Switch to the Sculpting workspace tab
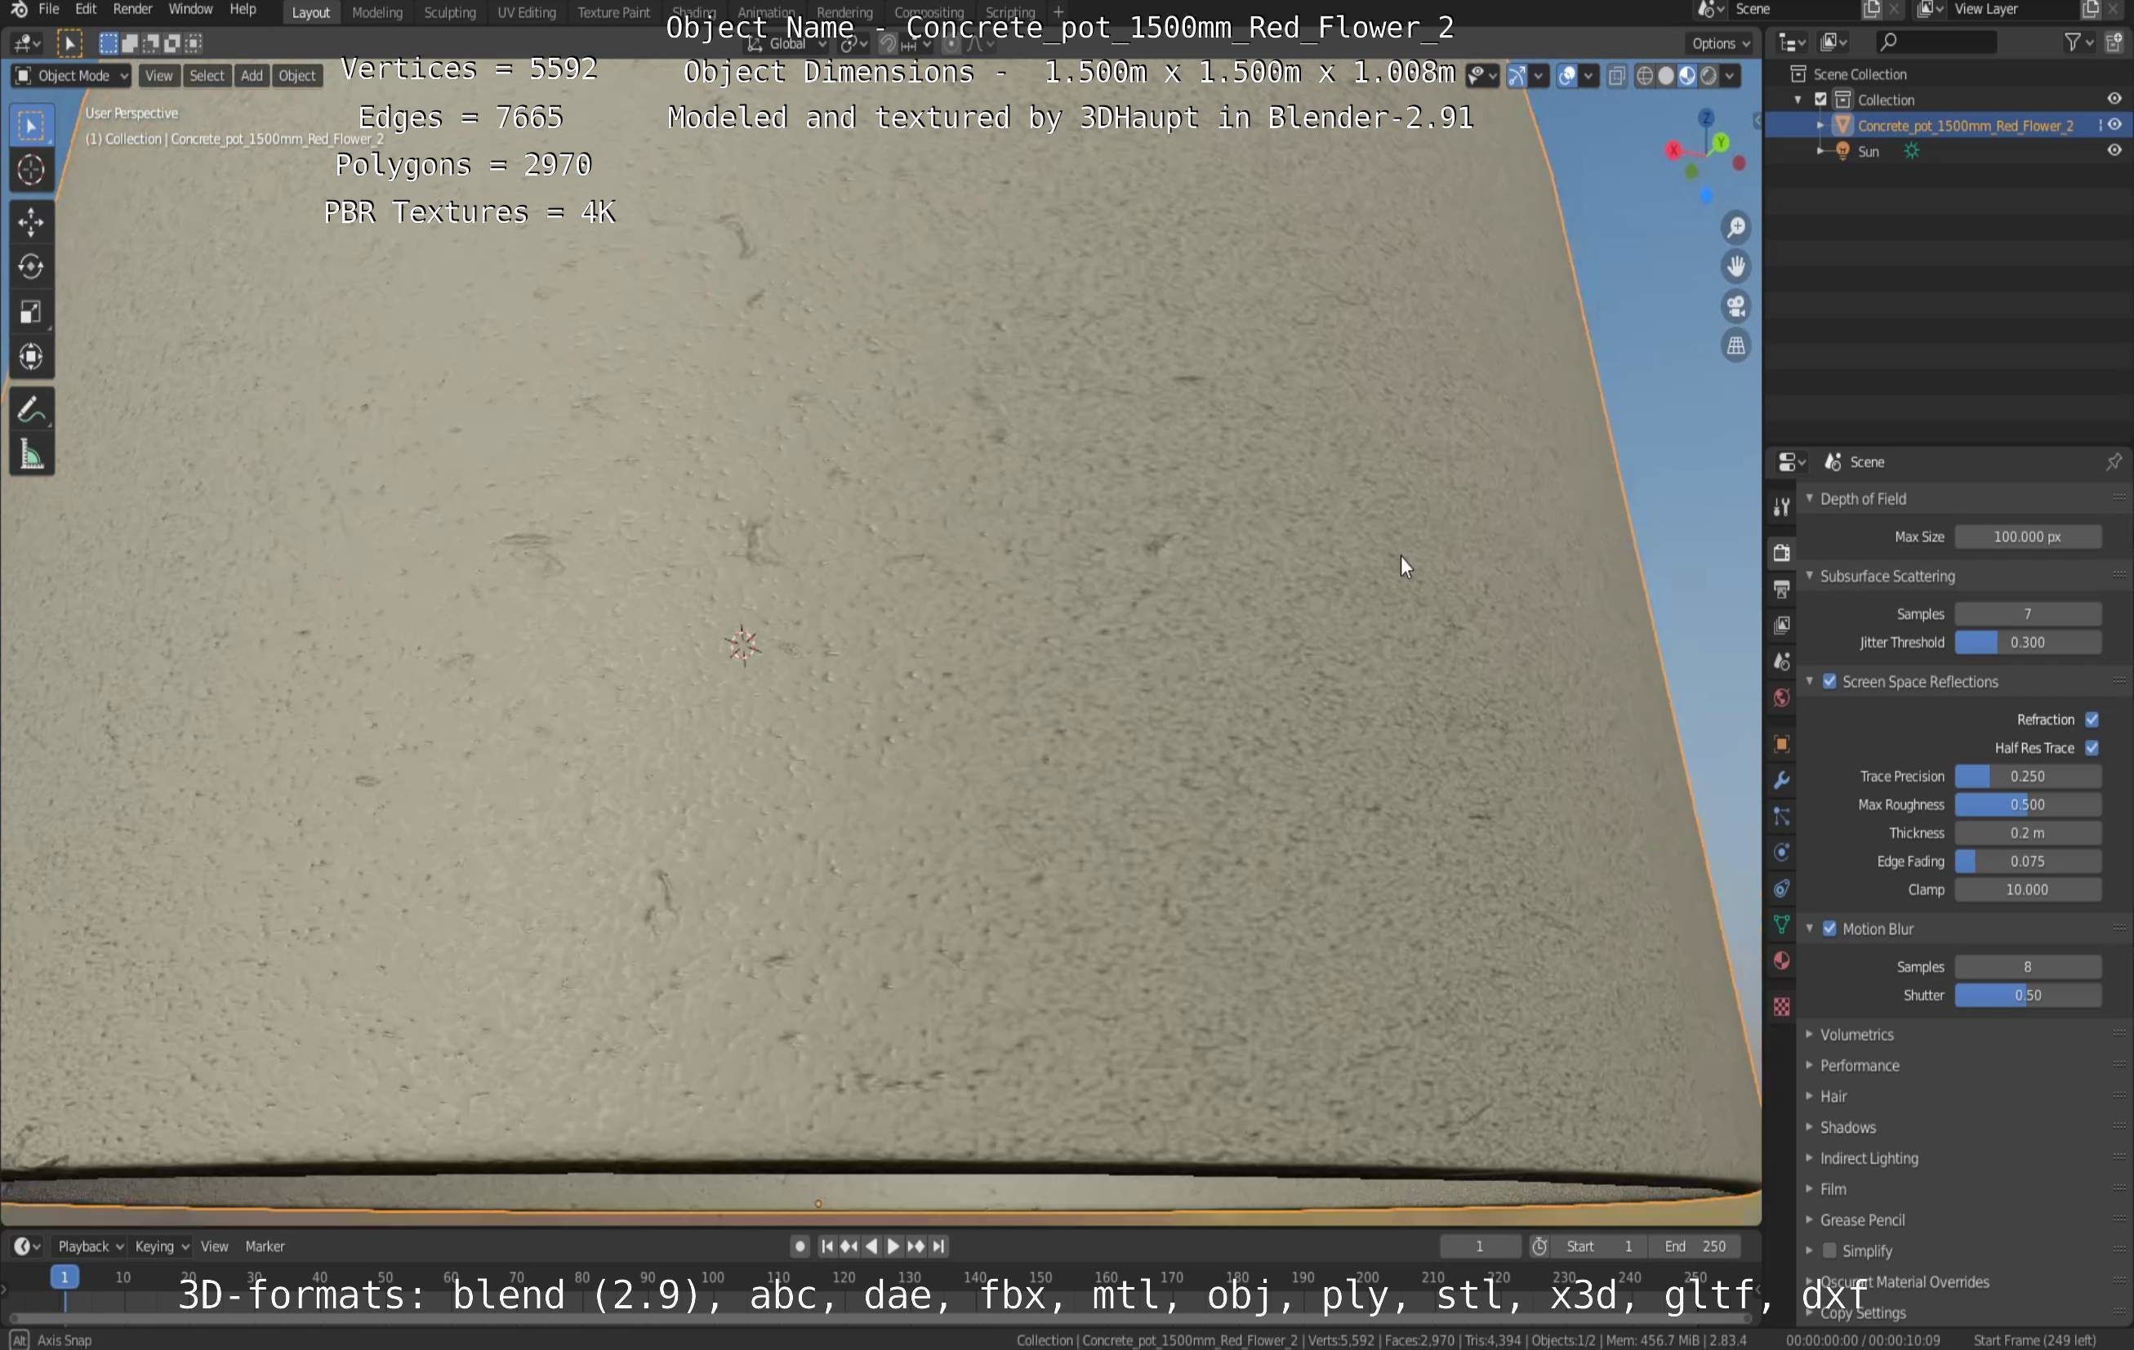2134x1350 pixels. pos(450,12)
